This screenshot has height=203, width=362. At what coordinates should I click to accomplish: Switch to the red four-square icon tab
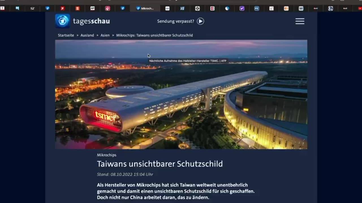(x=212, y=8)
